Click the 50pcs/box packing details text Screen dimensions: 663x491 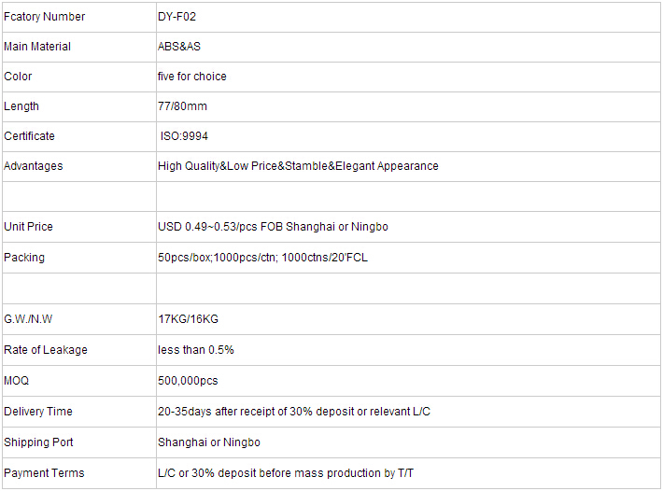point(262,258)
